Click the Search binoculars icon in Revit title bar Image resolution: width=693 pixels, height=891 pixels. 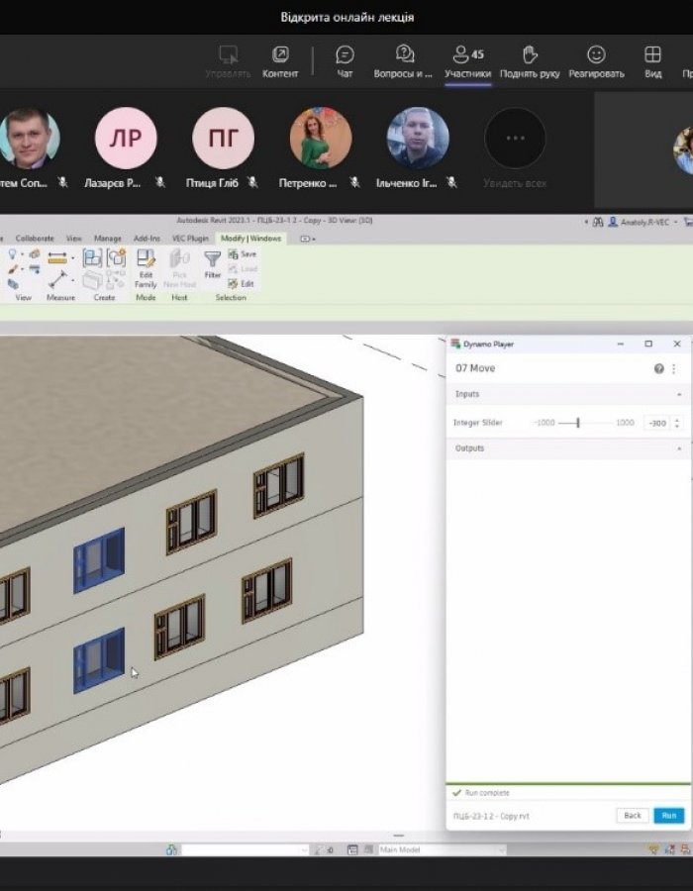[598, 222]
